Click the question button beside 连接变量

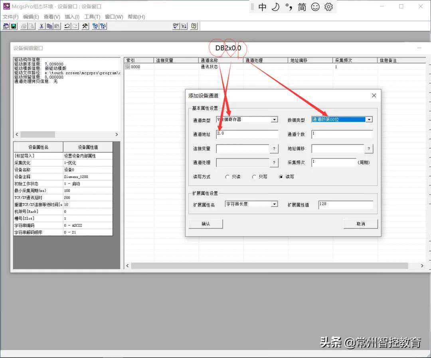pyautogui.click(x=274, y=149)
